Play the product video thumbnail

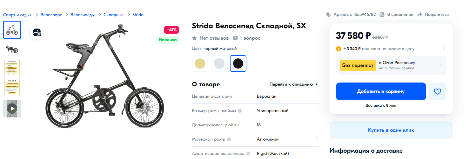point(12,109)
